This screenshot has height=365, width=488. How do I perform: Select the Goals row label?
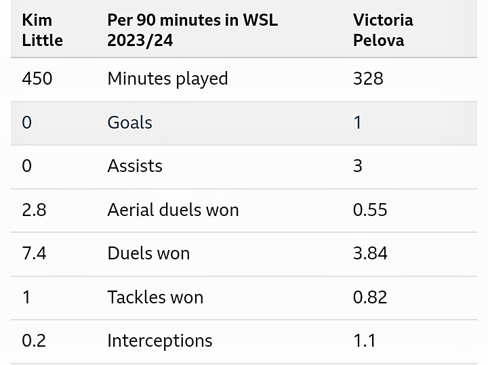click(x=129, y=123)
